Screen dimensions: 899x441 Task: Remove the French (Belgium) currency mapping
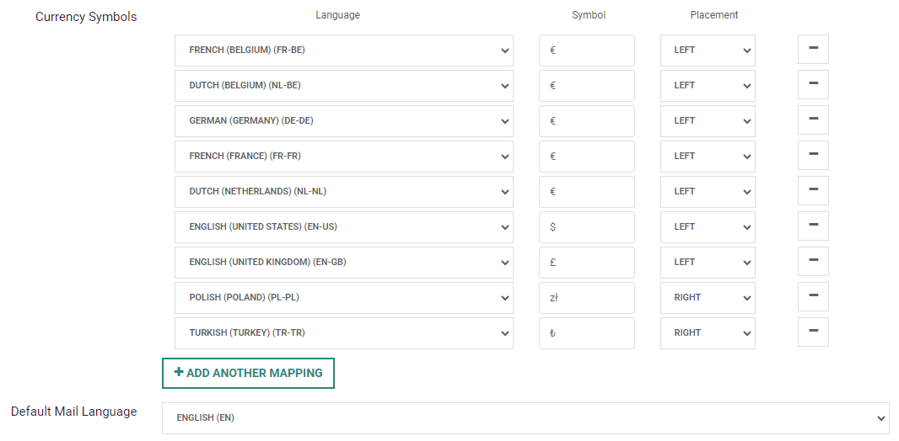tap(813, 50)
